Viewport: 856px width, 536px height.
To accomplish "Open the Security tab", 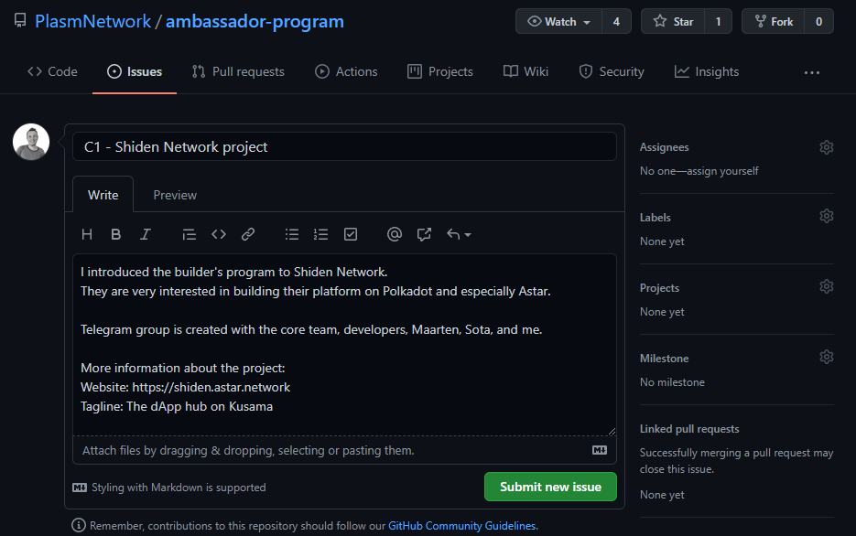I will tap(612, 71).
